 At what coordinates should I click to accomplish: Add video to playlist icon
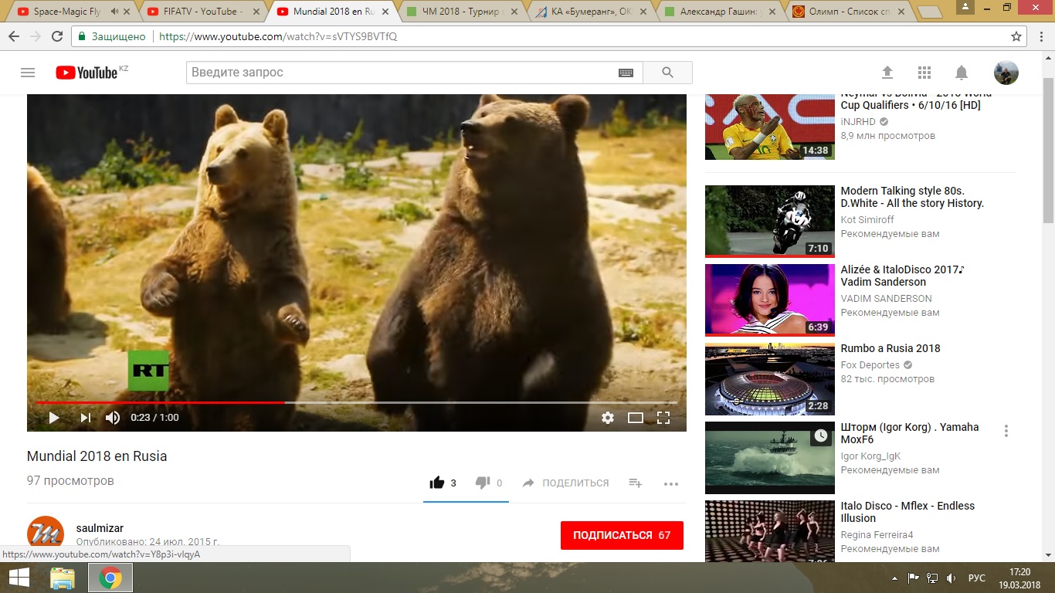(636, 483)
